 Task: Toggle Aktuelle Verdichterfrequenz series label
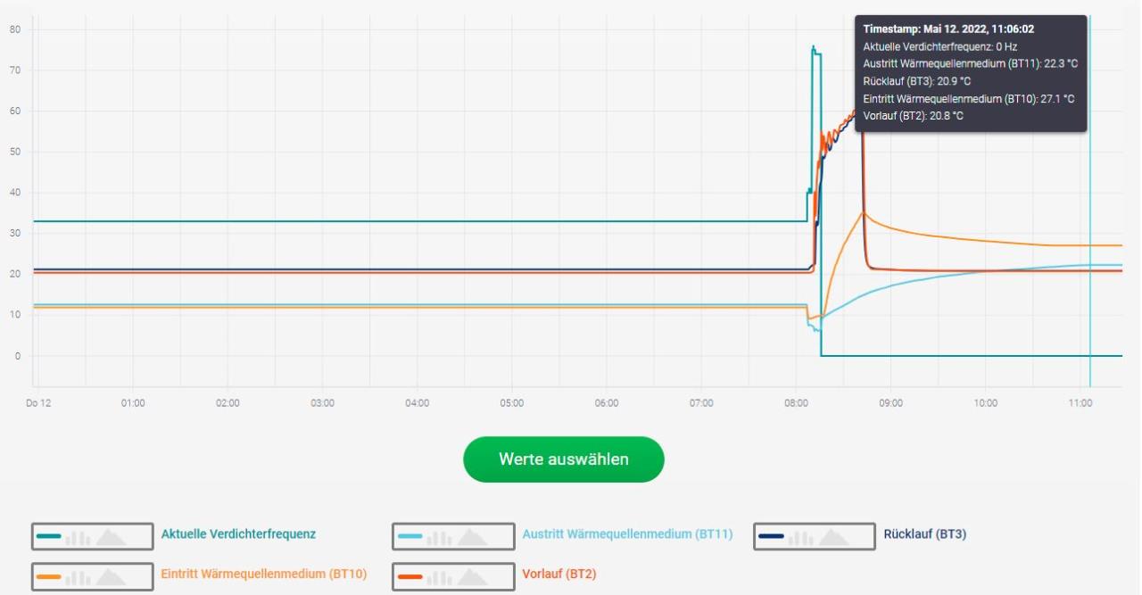click(x=238, y=534)
